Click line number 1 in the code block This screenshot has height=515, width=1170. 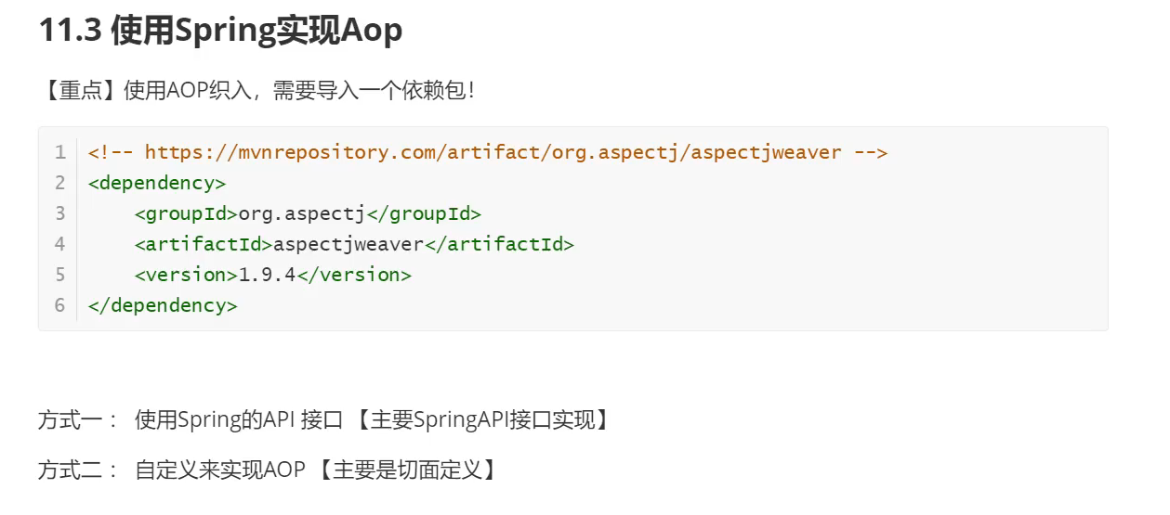(60, 152)
